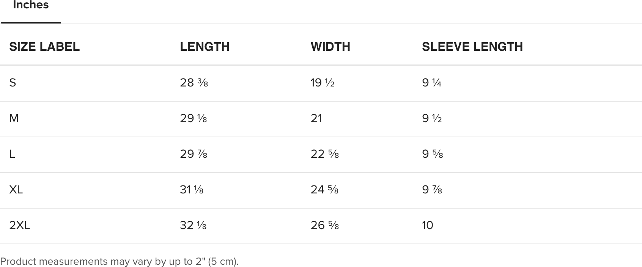
Task: Click the 9 ⅞ sleeve length for XL
Action: click(432, 189)
